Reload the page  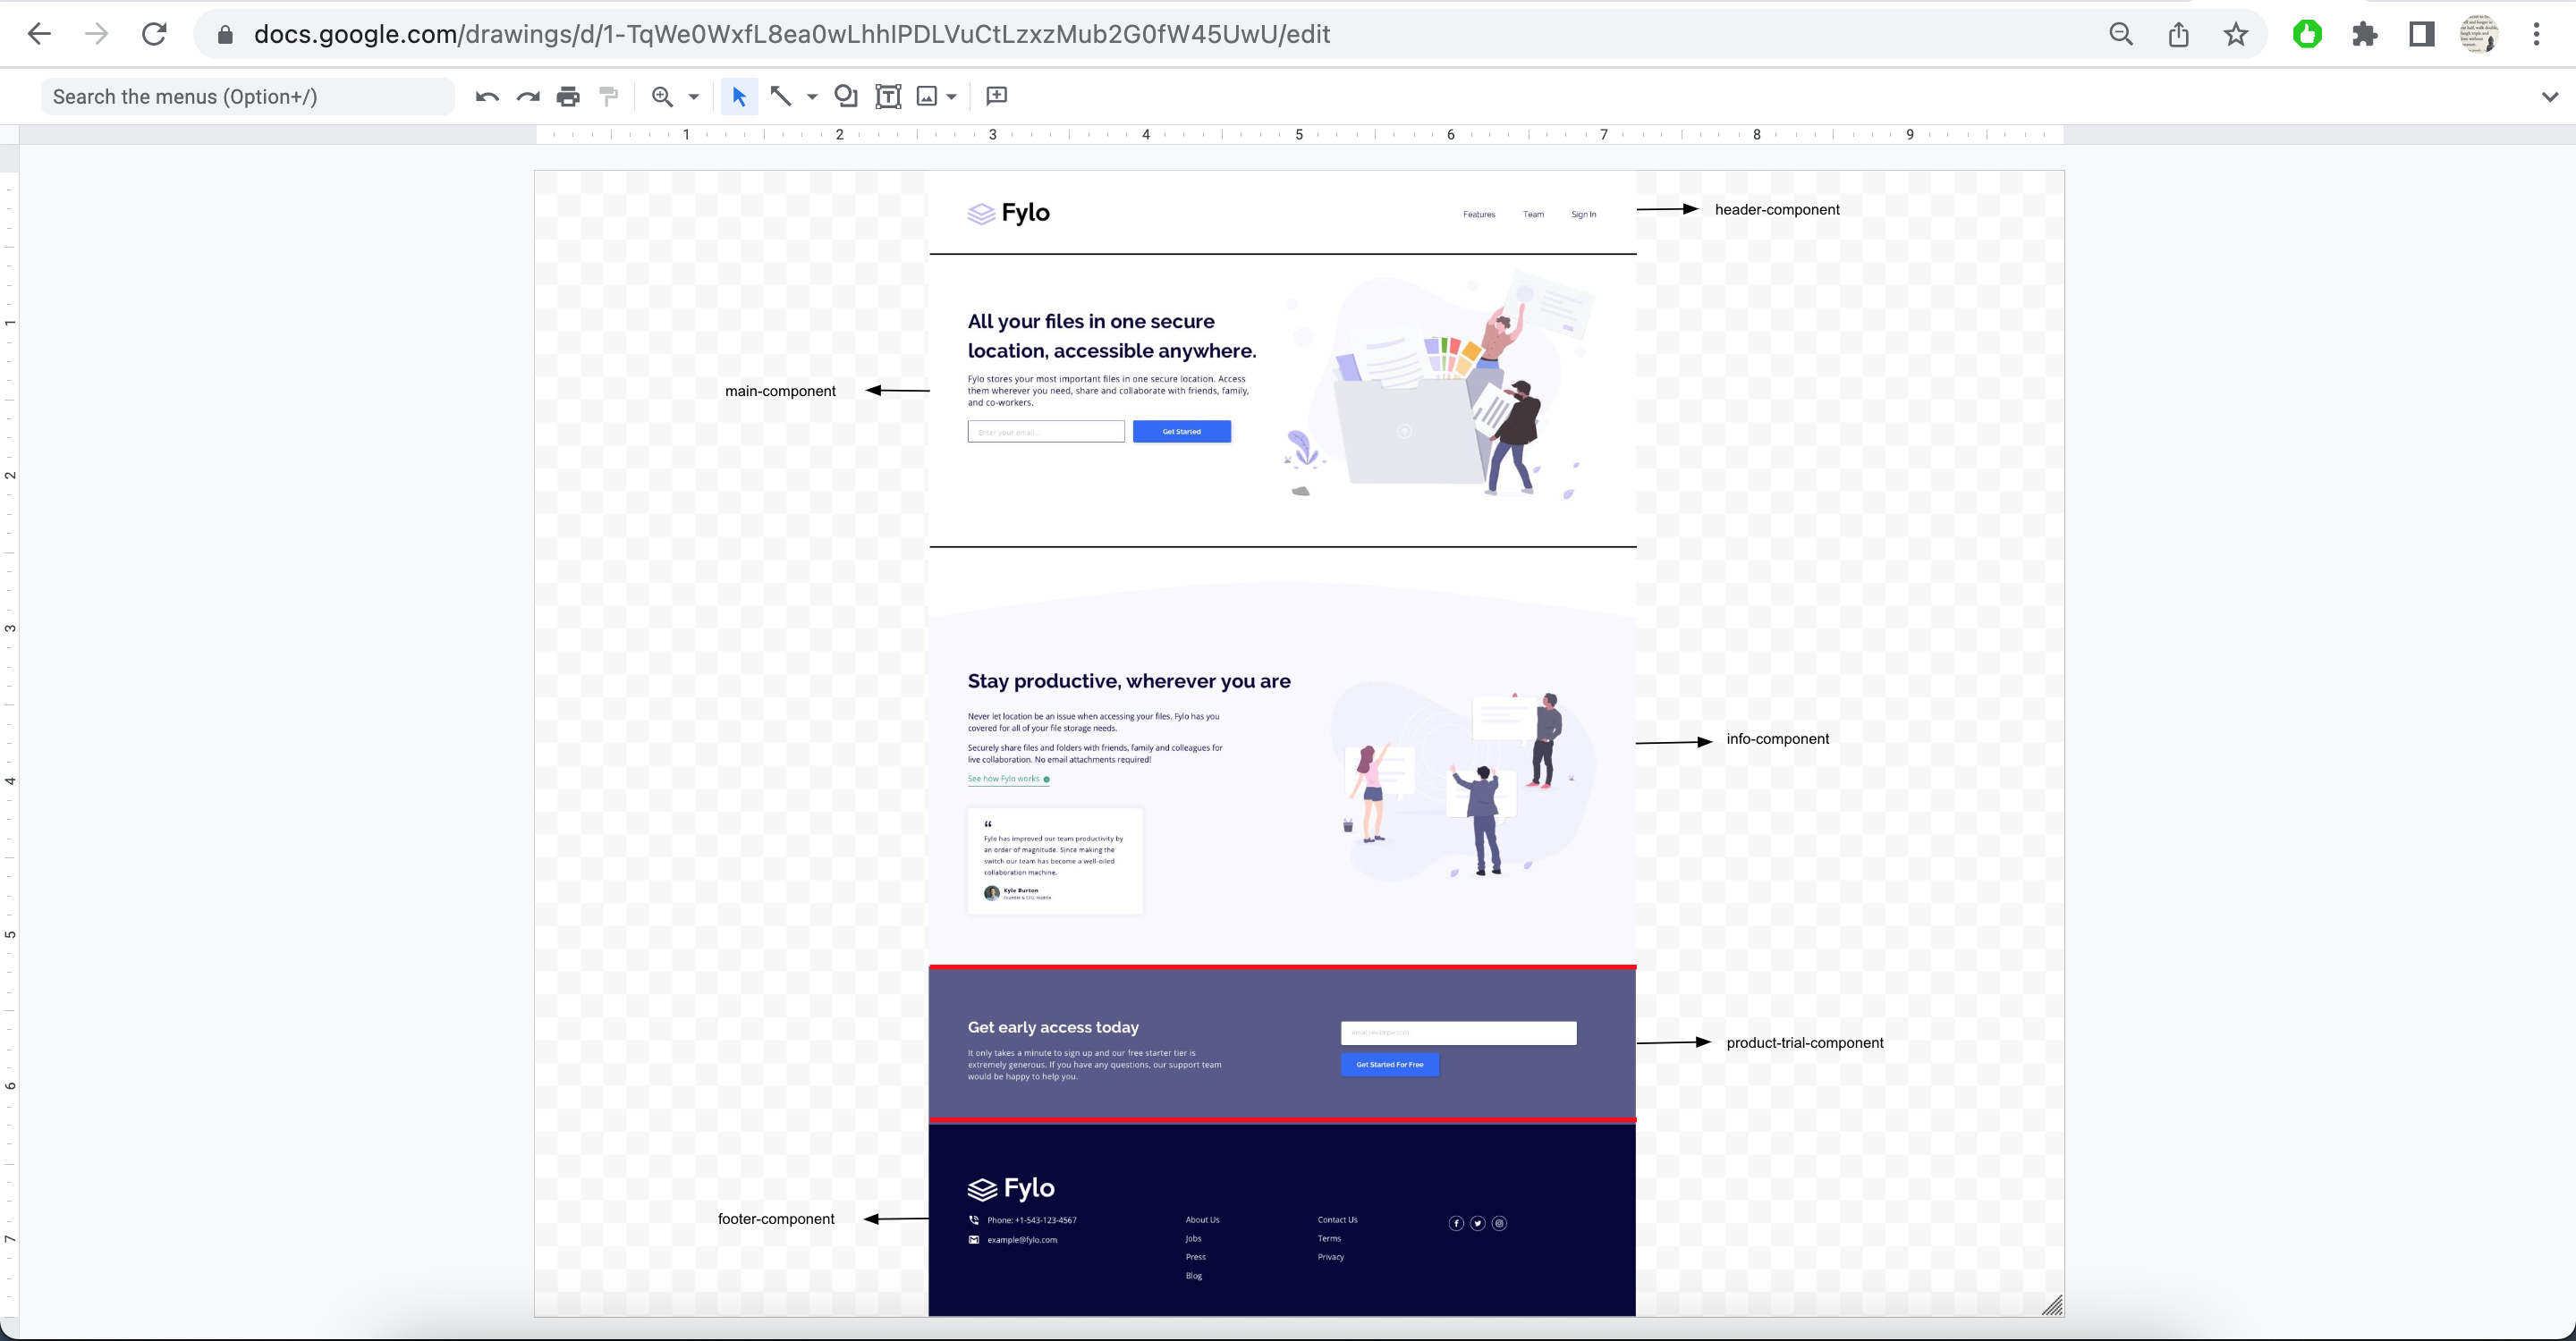click(x=154, y=34)
